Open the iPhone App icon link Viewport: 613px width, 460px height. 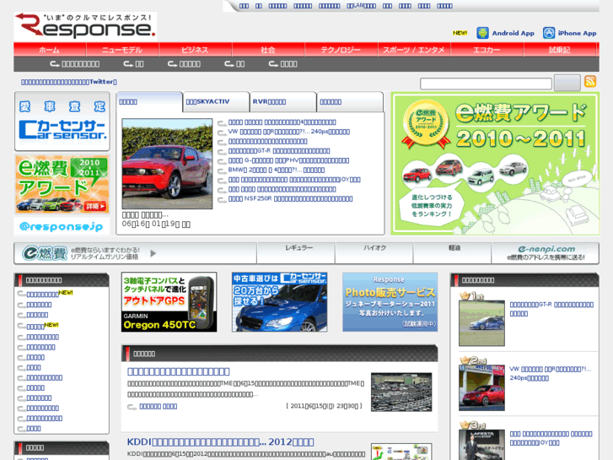(549, 33)
